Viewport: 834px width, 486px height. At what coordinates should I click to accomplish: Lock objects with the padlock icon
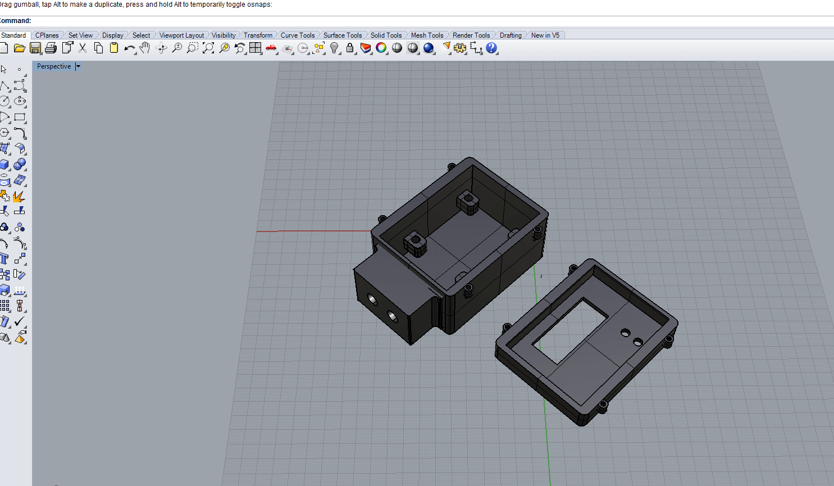pos(350,48)
